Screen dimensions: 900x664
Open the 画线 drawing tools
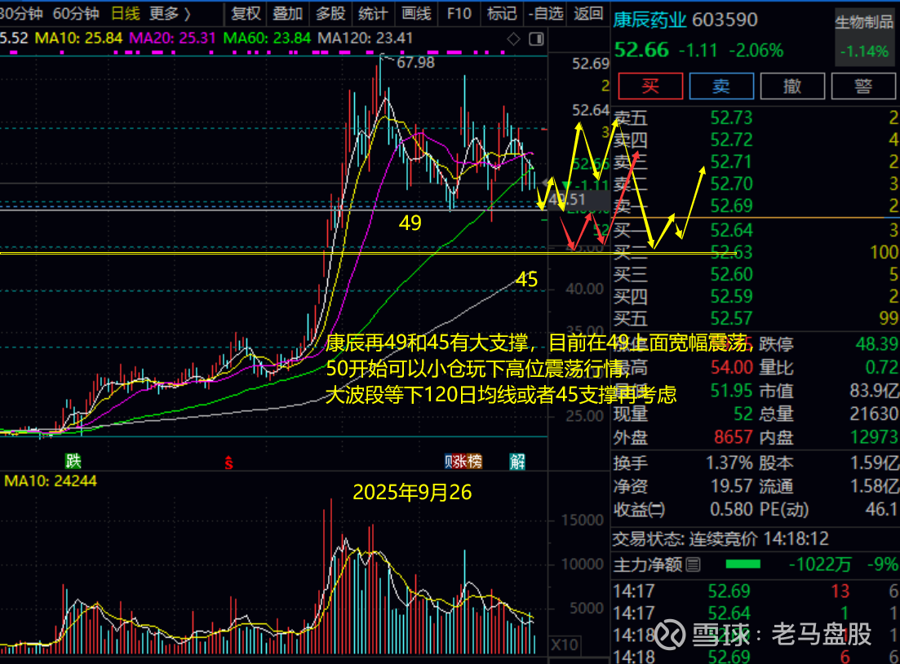click(x=415, y=13)
